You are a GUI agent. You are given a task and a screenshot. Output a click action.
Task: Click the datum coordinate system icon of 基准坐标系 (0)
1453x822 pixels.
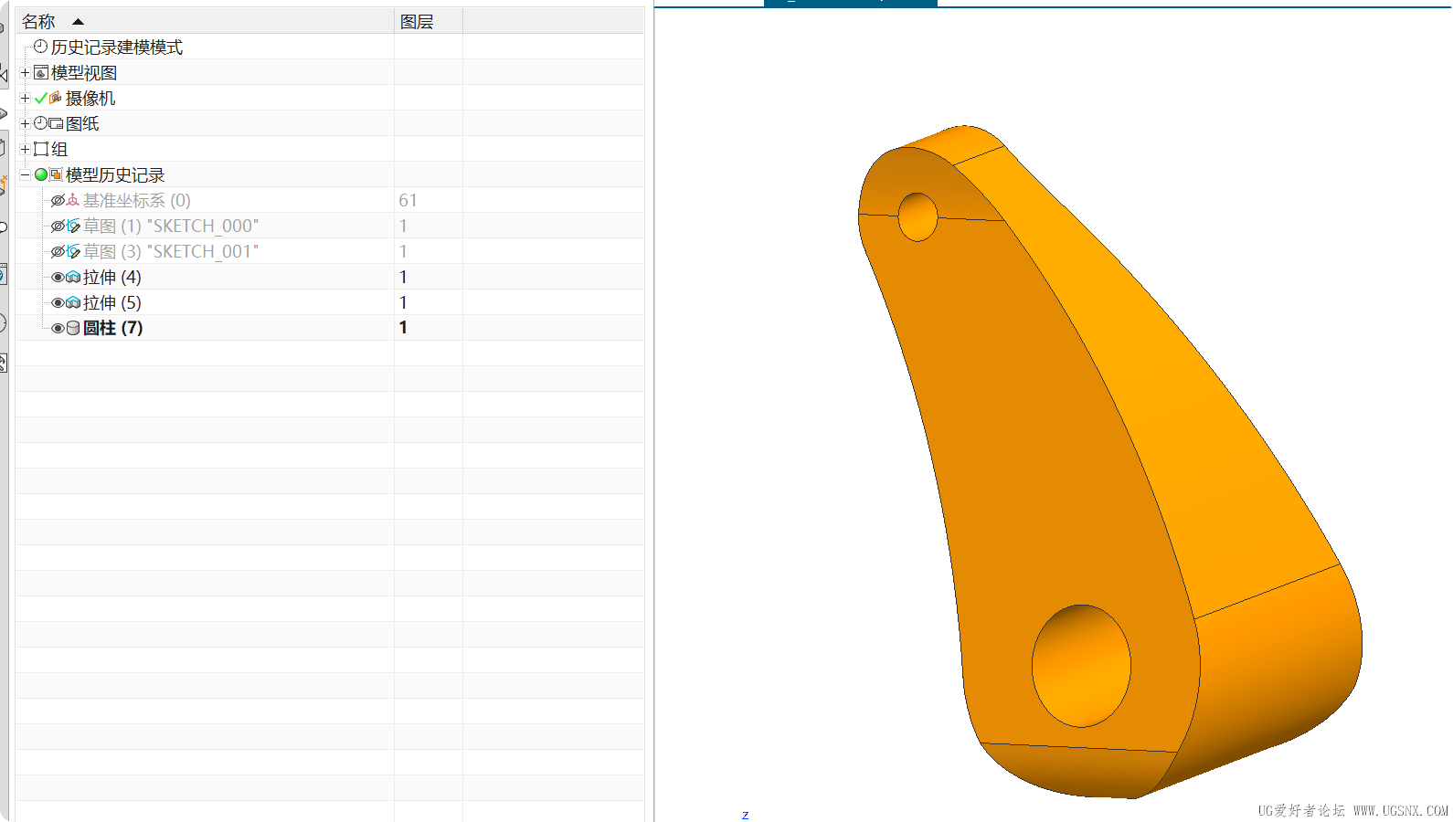pyautogui.click(x=73, y=200)
